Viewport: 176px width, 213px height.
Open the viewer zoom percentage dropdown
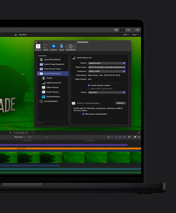(126, 34)
